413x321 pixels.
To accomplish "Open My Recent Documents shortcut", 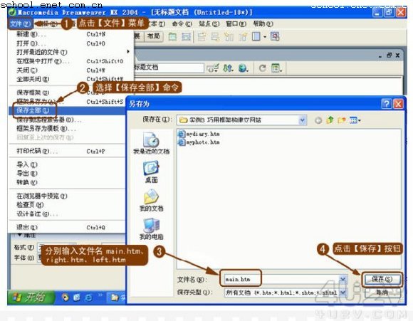I will 151,144.
